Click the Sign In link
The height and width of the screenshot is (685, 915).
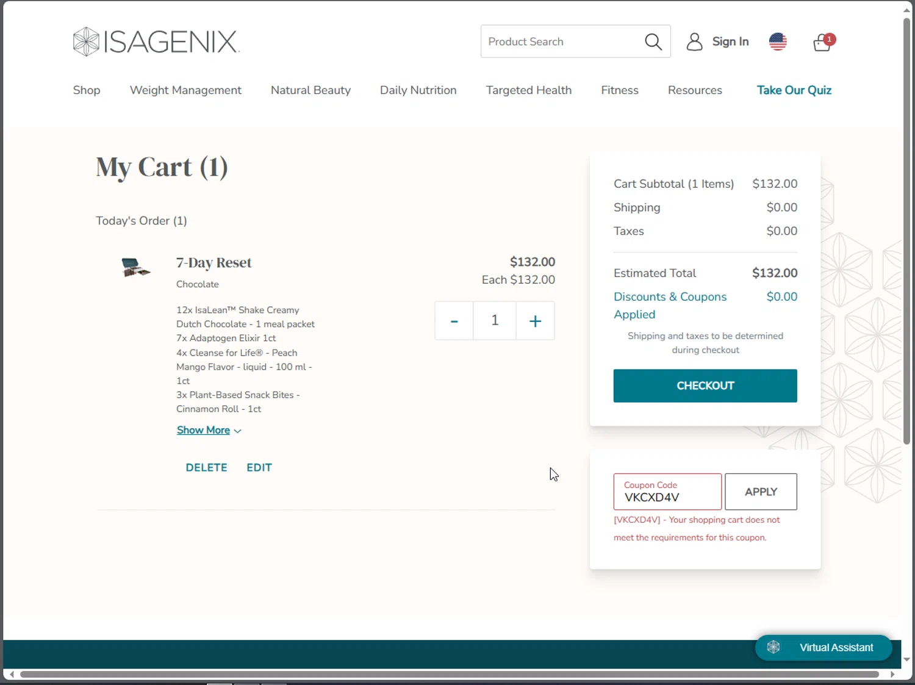[730, 41]
